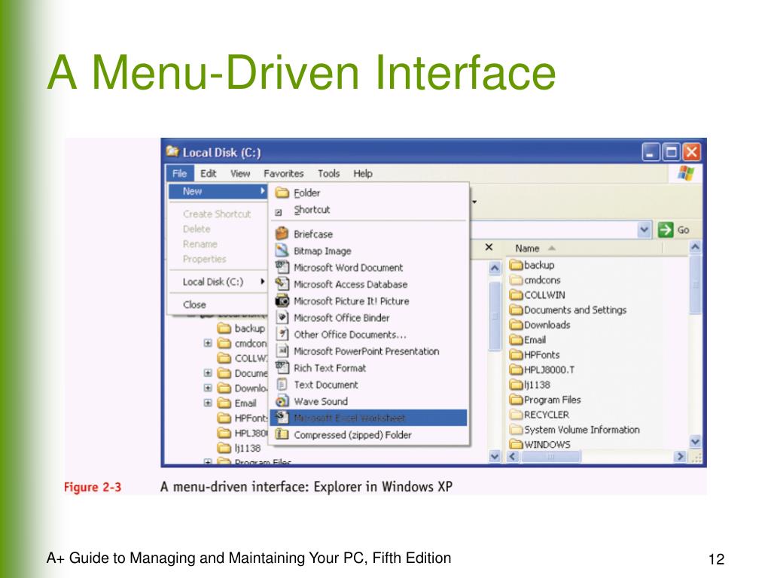Click the PowerPoint Presentation icon
Viewport: 771px width, 578px height.
pyautogui.click(x=282, y=351)
